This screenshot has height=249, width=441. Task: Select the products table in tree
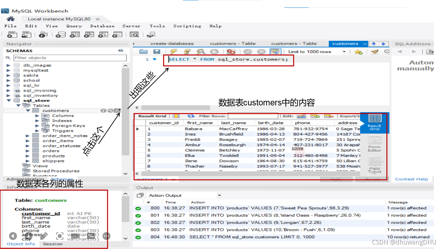pos(54,156)
